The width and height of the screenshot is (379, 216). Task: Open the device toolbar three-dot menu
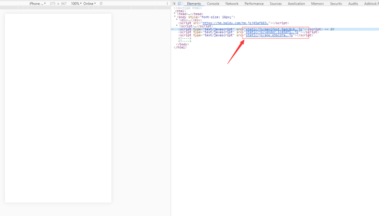(167, 4)
